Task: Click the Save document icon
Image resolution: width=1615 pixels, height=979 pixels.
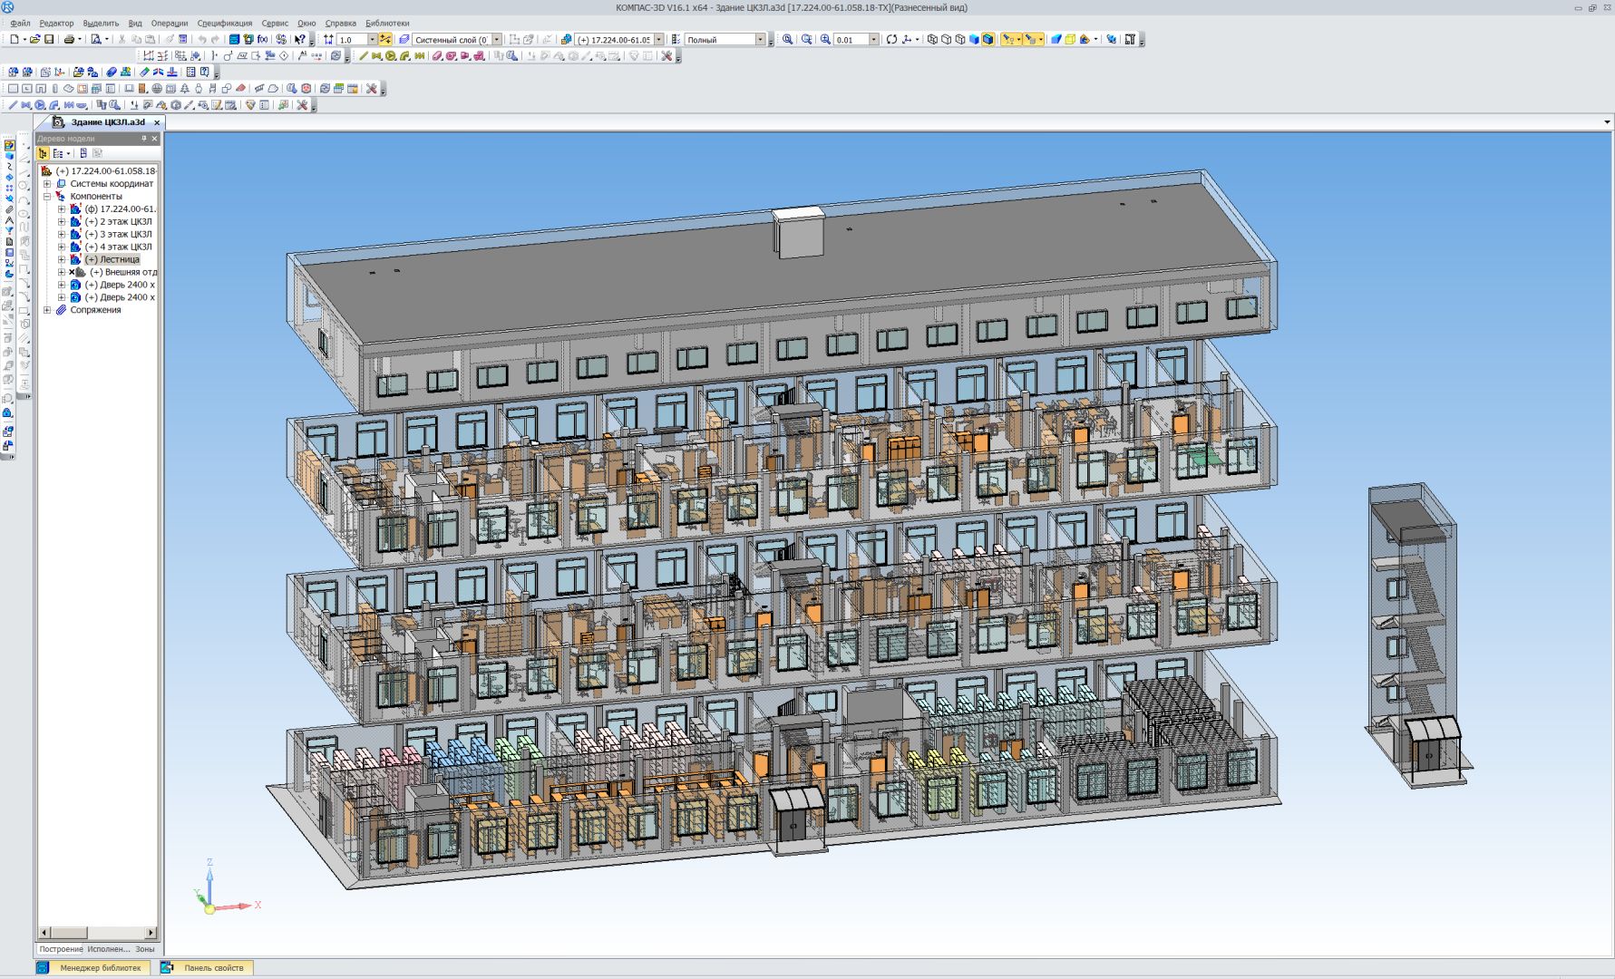Action: coord(49,40)
